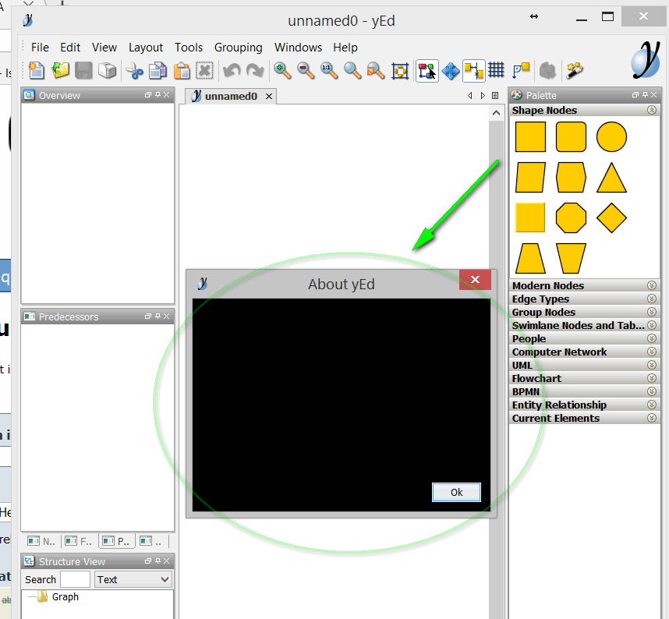The height and width of the screenshot is (619, 669).
Task: Open the Grouping menu
Action: 238,48
